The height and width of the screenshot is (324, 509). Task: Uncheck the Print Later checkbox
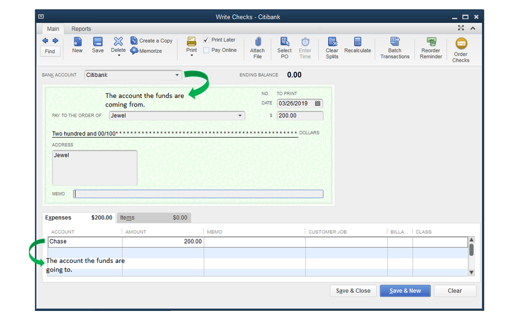[206, 40]
